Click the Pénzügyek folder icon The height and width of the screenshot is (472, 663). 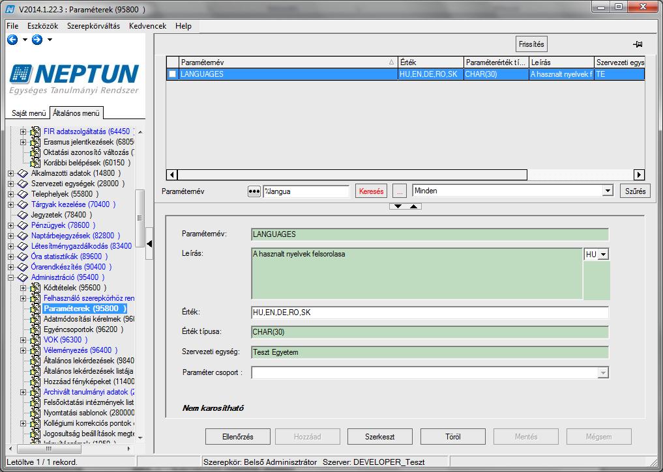[23, 225]
